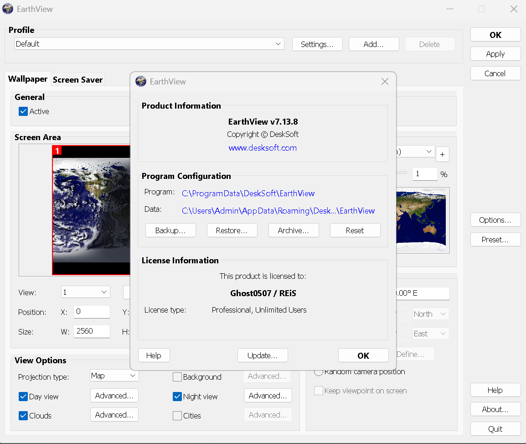Click the Add... profile button
The height and width of the screenshot is (444, 526).
point(374,44)
